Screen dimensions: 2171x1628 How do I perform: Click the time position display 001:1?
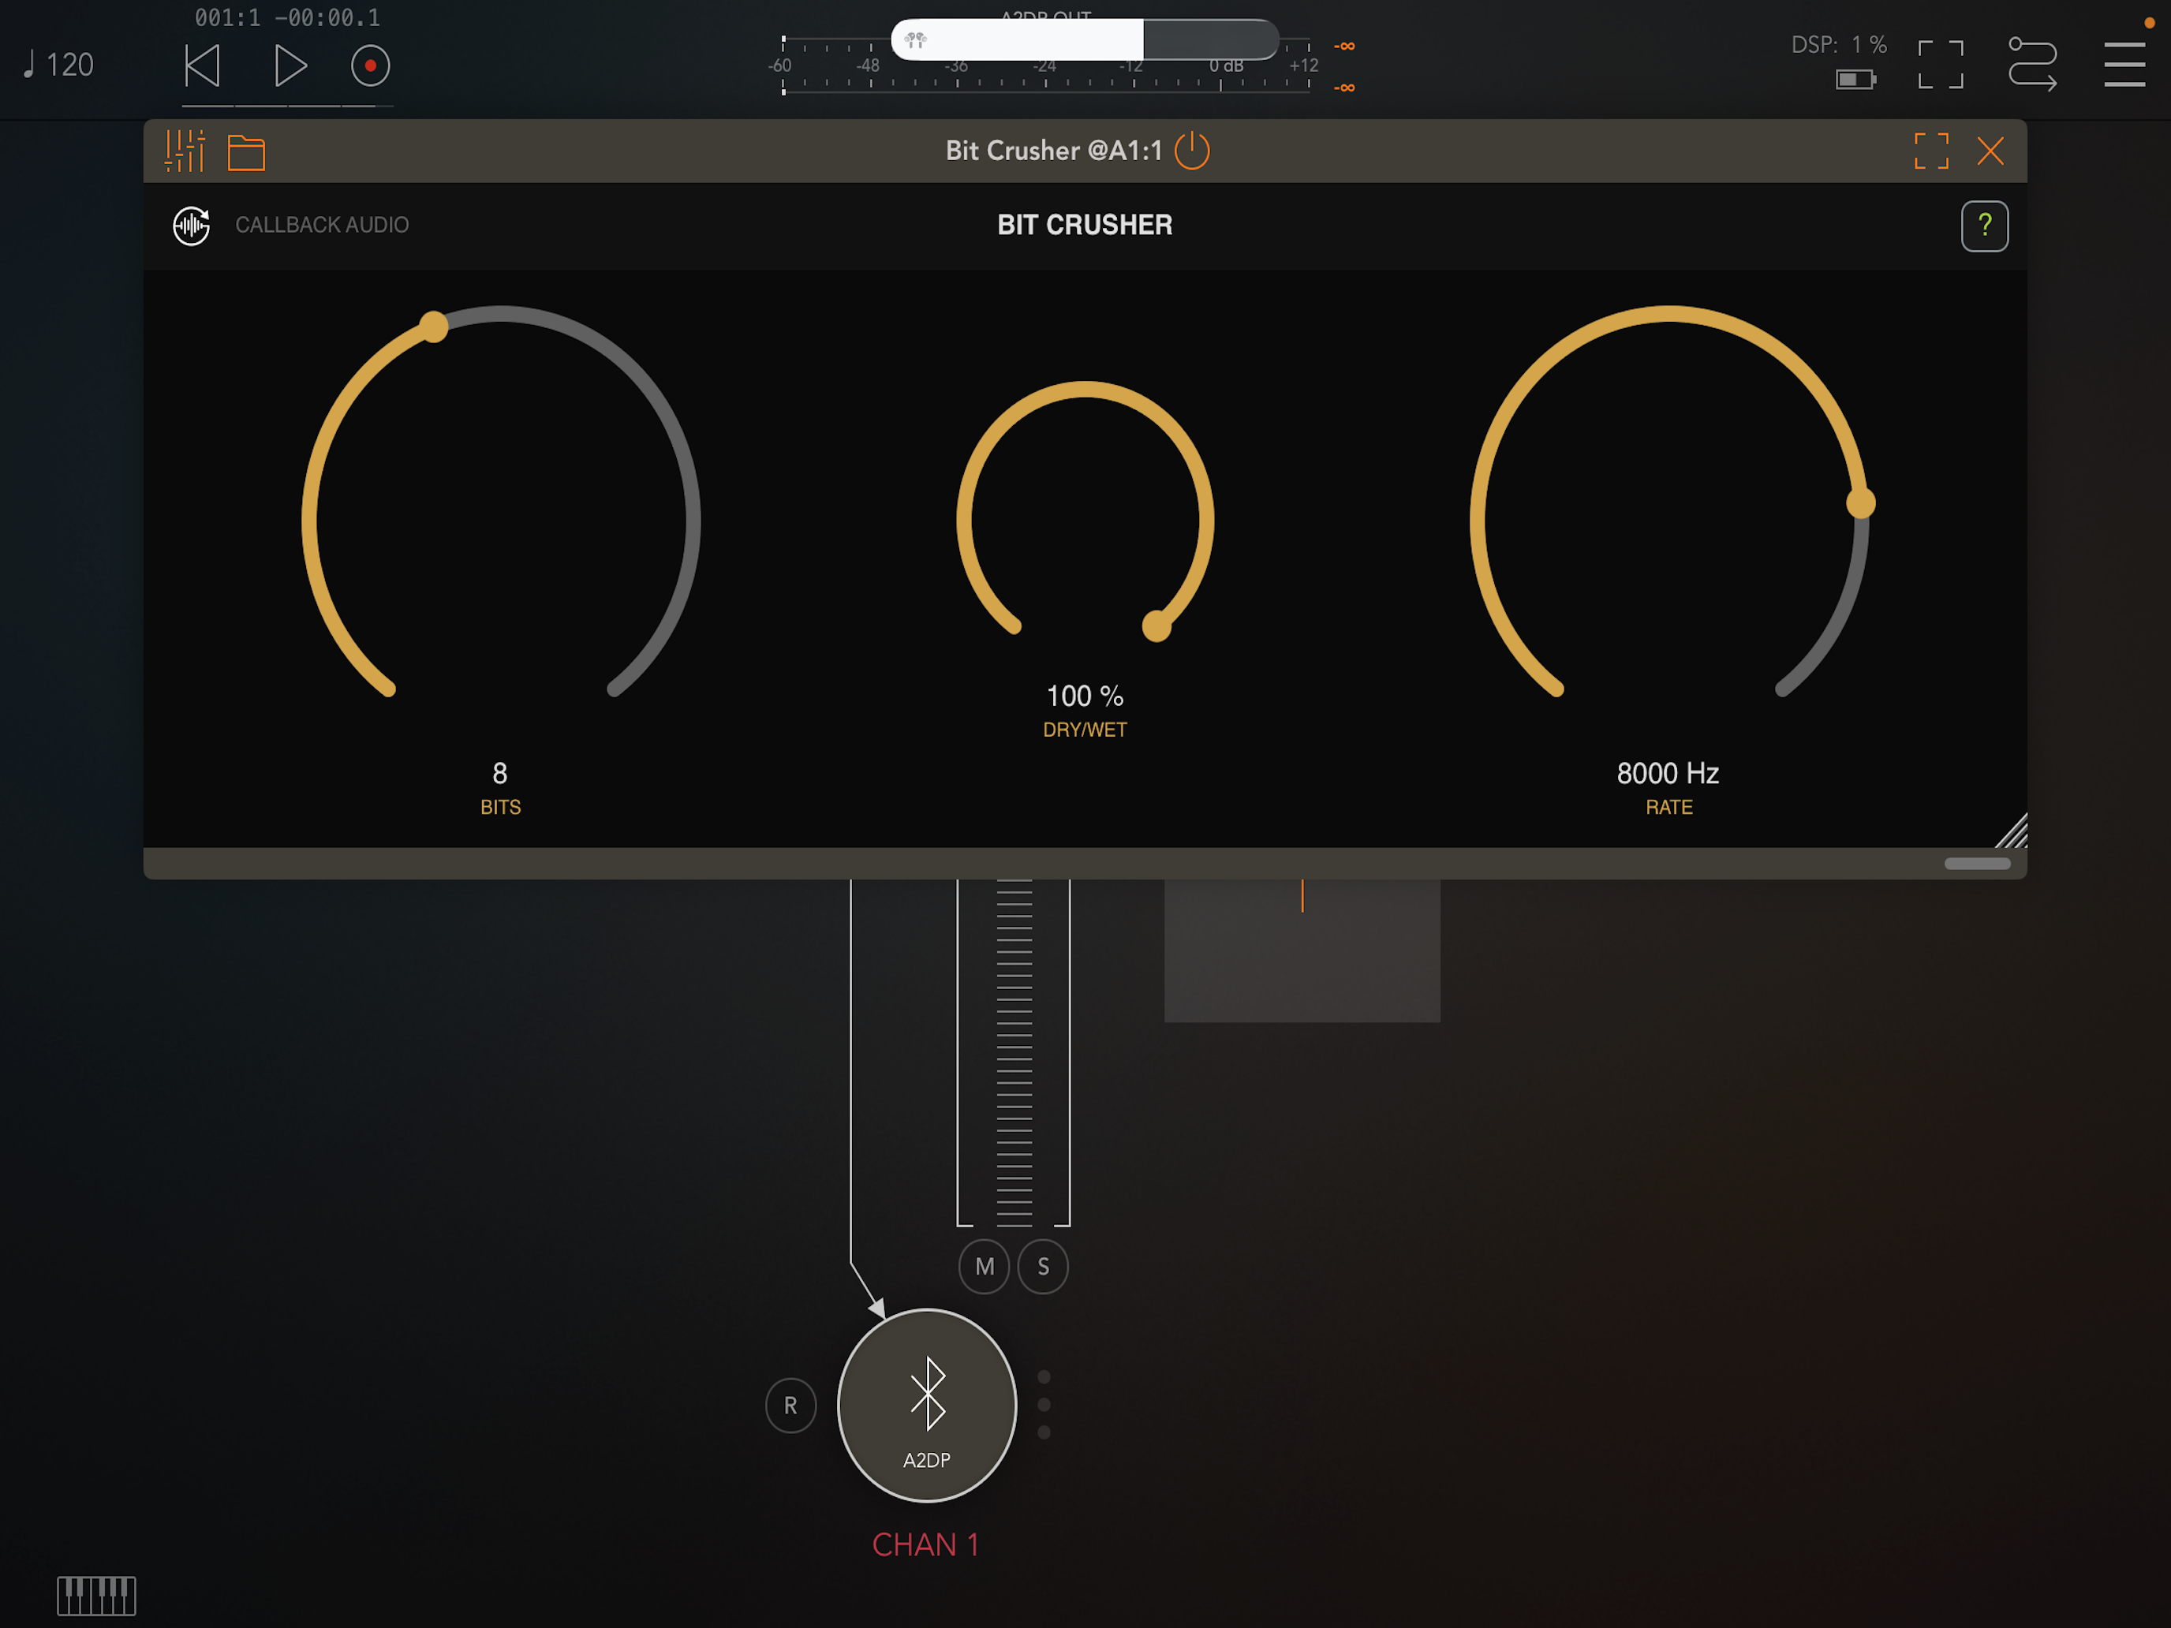[286, 17]
